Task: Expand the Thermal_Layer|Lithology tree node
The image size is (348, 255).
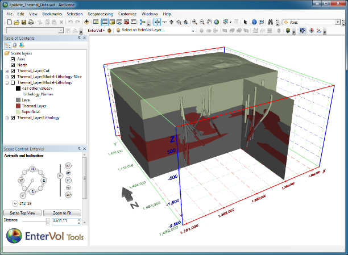Action: coord(7,118)
